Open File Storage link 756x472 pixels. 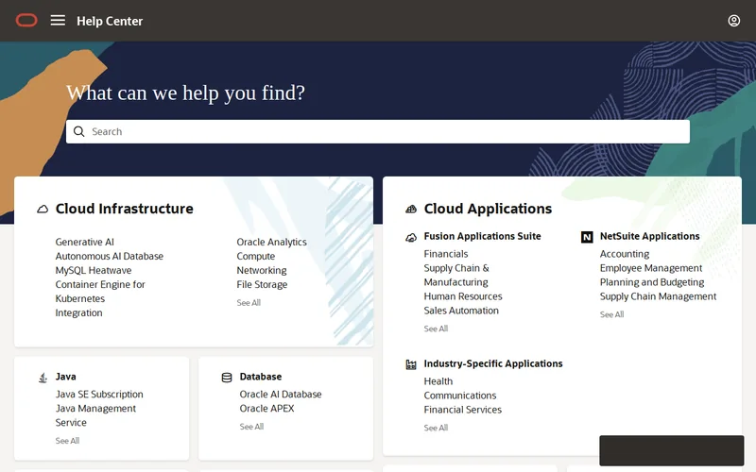[x=262, y=285]
